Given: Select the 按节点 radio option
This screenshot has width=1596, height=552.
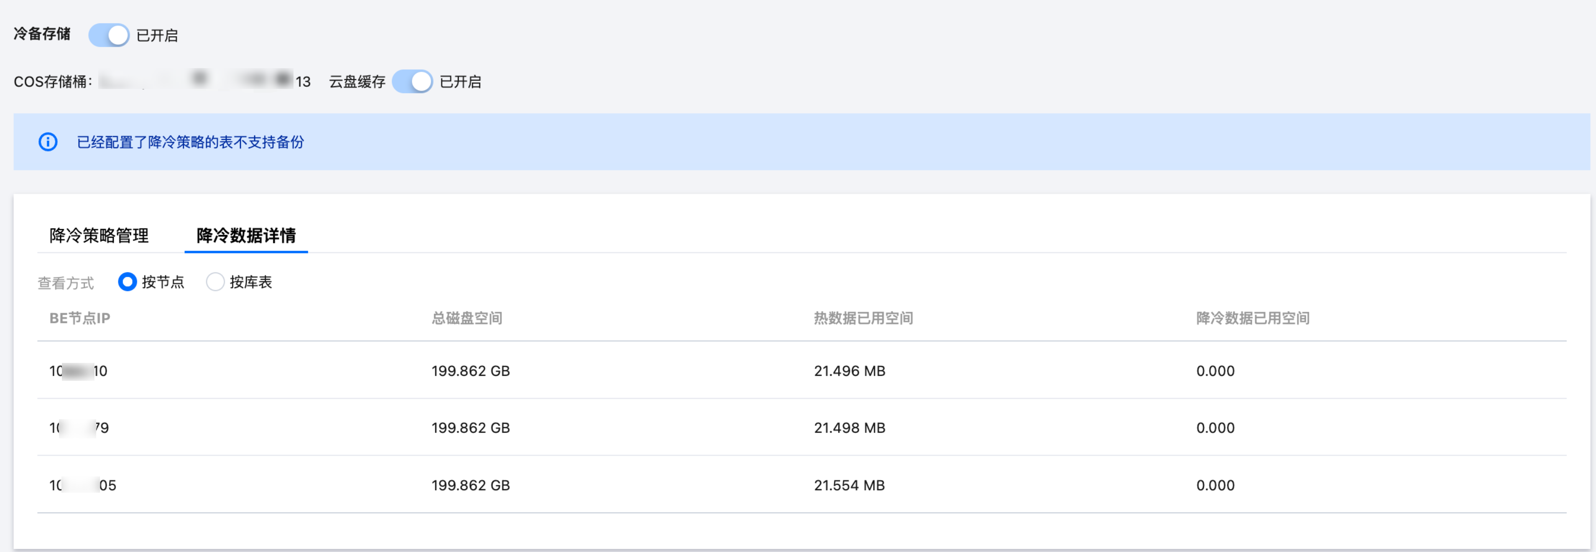Looking at the screenshot, I should pos(127,282).
